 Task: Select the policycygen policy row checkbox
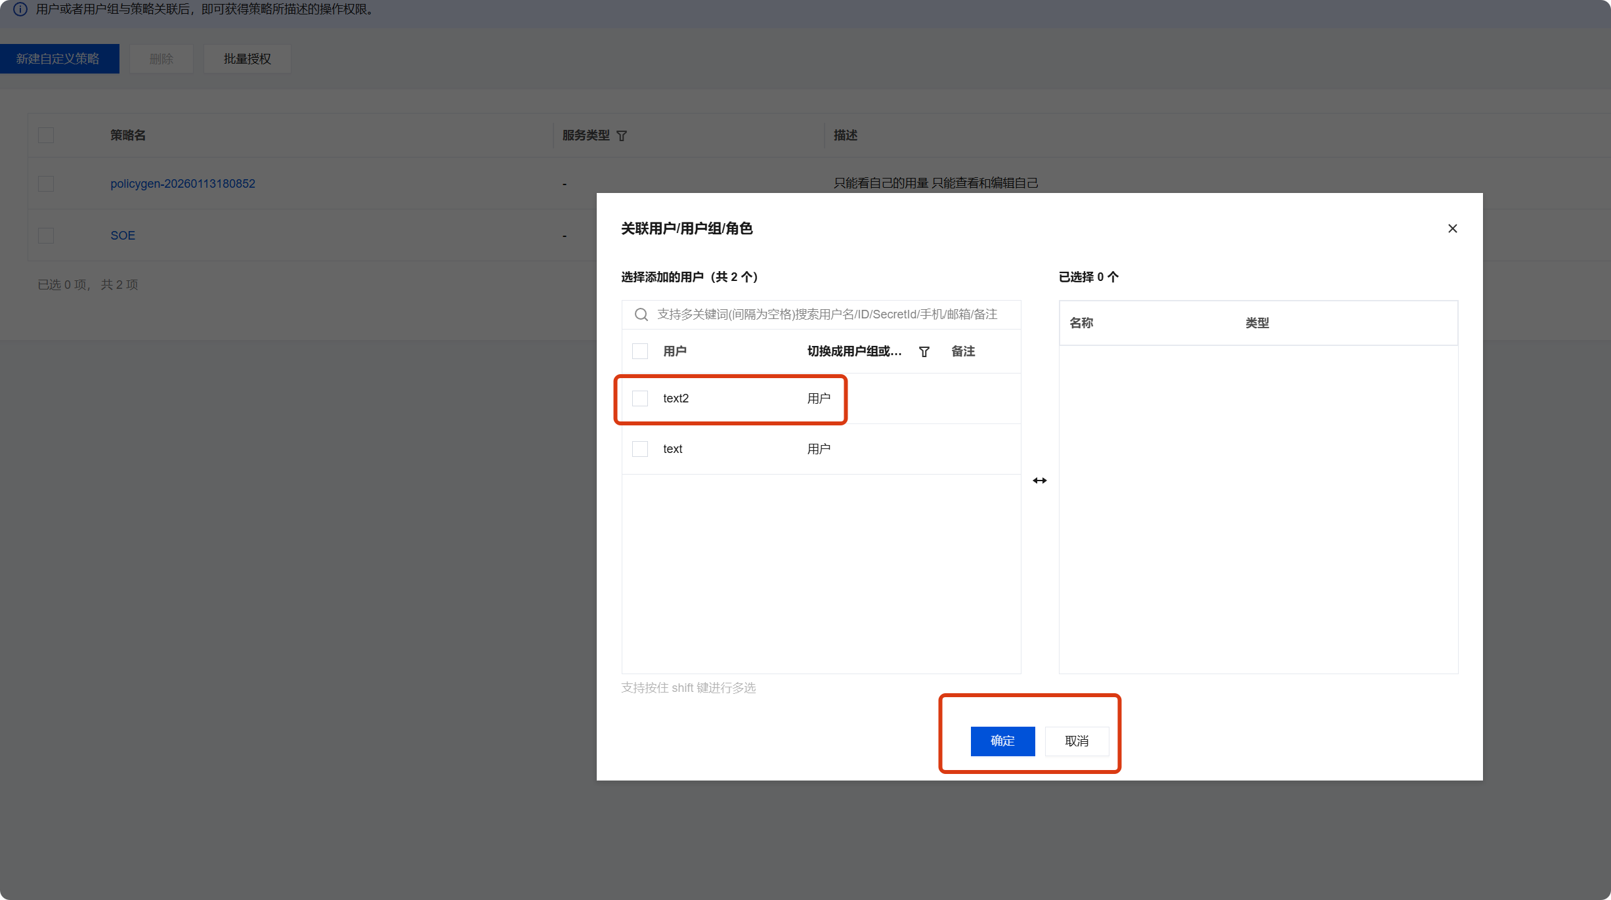click(x=46, y=184)
